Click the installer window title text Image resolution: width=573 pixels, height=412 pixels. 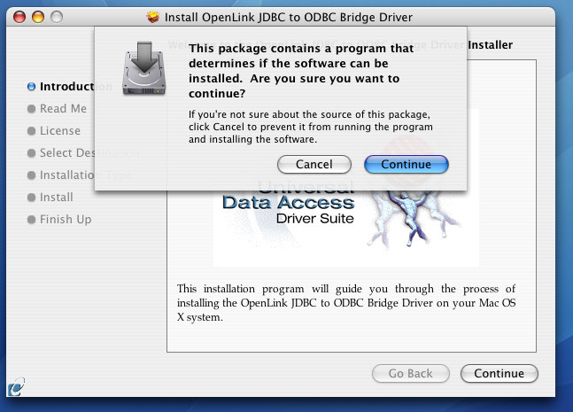289,17
